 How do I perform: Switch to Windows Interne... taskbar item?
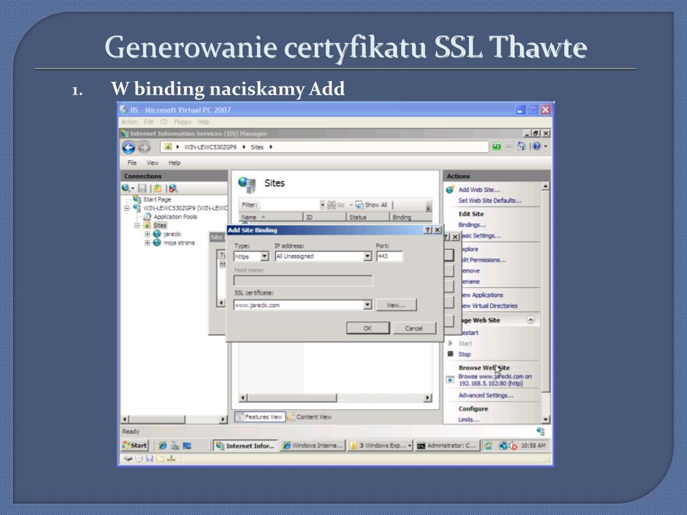313,445
